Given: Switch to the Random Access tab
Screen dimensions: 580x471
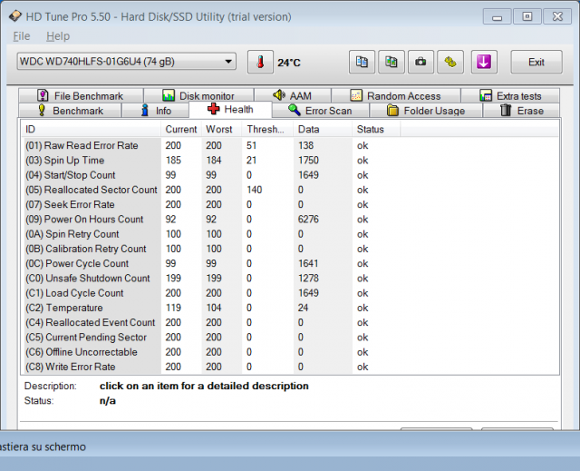Looking at the screenshot, I should 395,96.
